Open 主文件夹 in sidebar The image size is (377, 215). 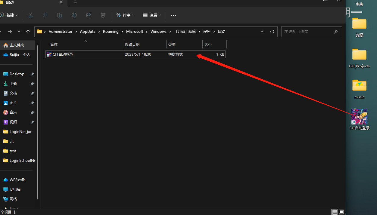(x=17, y=45)
